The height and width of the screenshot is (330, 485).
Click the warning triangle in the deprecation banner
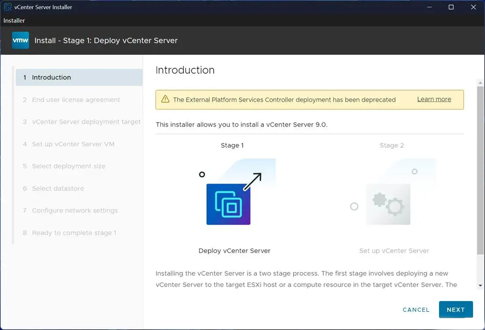[x=165, y=99]
